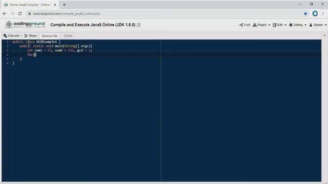
Task: Open the Setting dropdown
Action: pos(298,25)
